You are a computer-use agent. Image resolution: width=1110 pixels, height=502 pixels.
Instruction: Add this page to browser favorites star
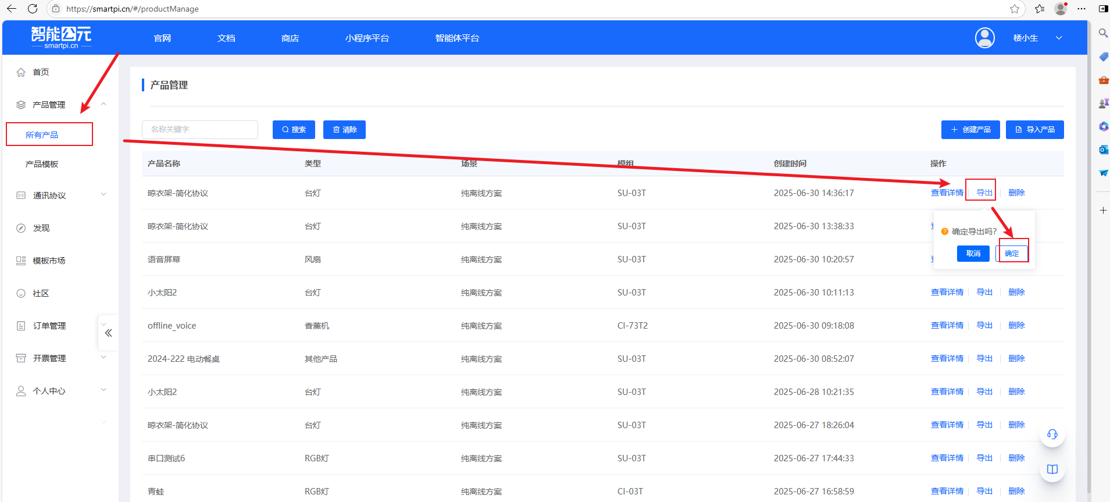(x=1014, y=9)
